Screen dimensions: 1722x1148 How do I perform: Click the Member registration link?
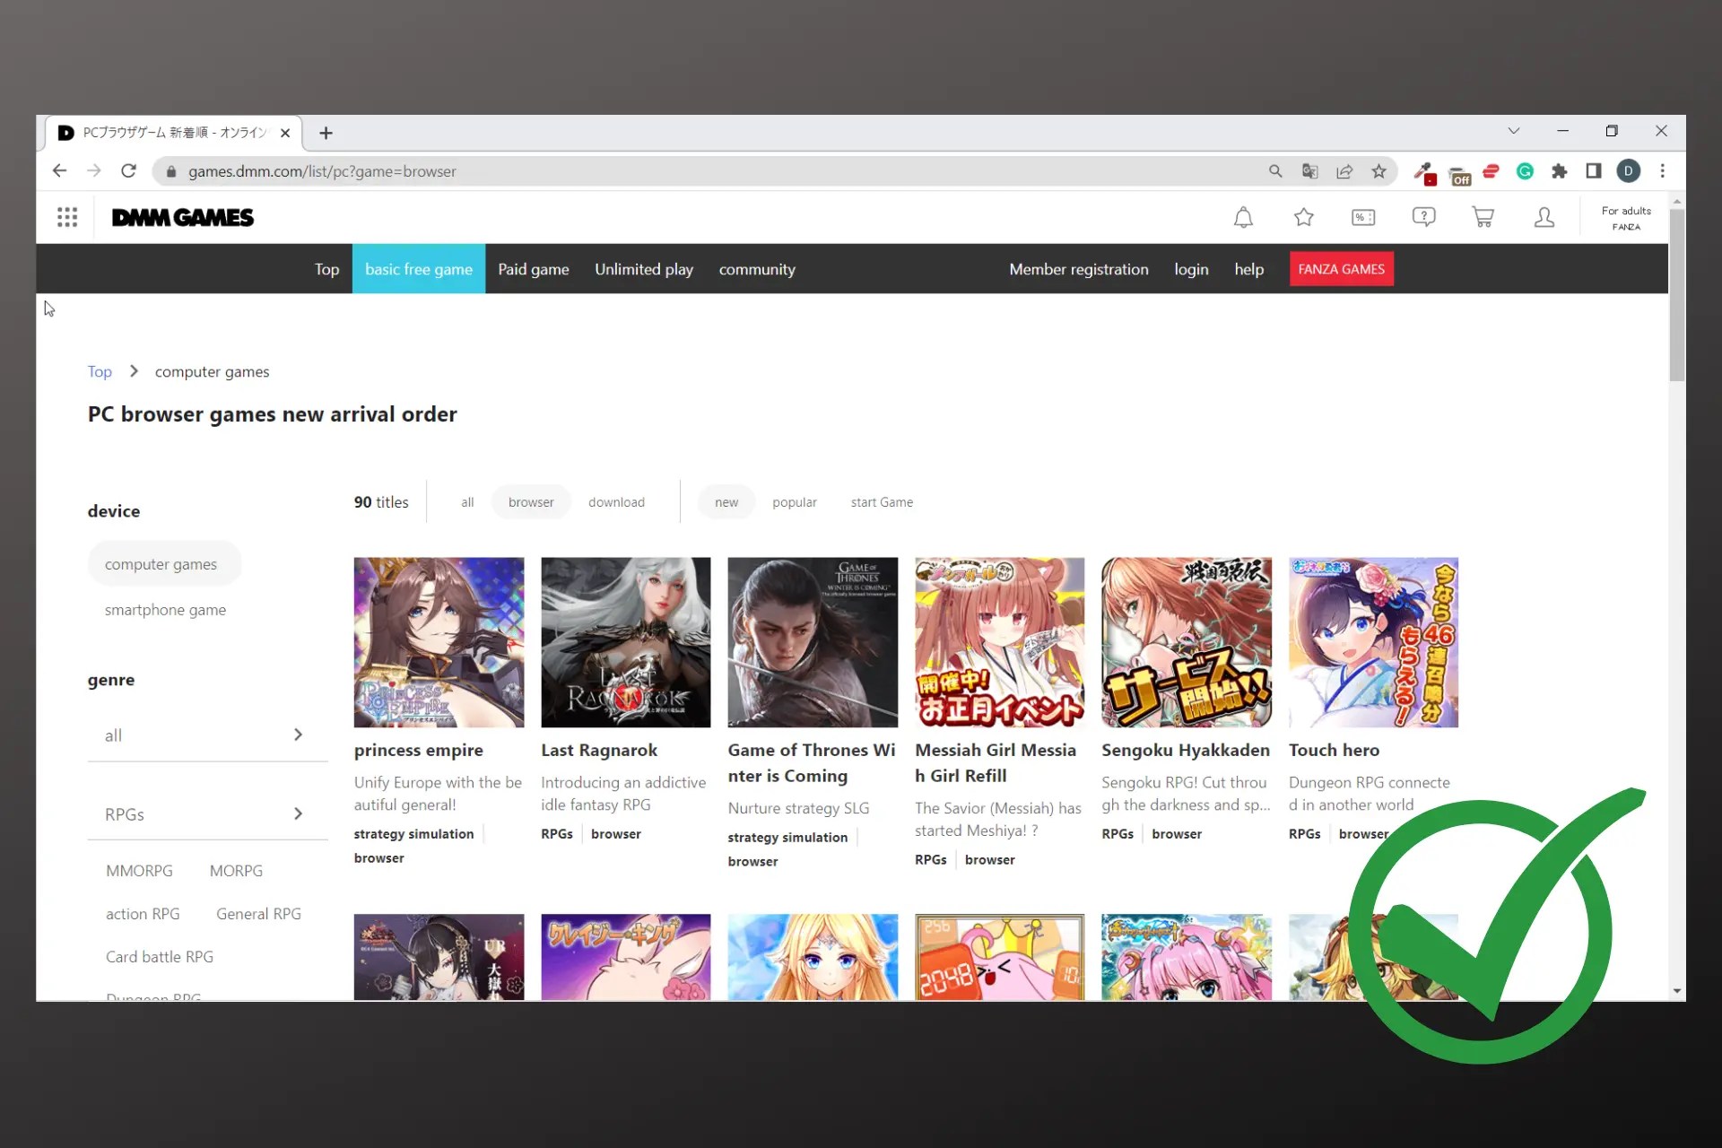(x=1079, y=269)
